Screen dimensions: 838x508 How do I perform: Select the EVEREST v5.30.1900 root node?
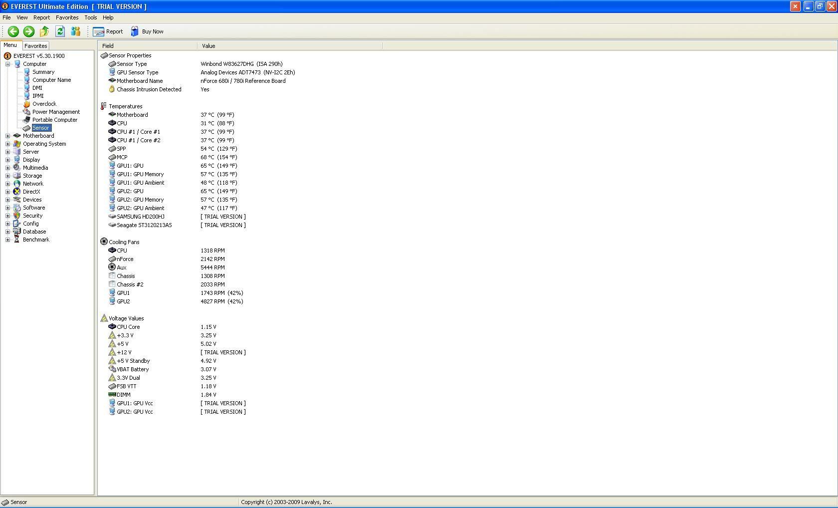coord(39,56)
